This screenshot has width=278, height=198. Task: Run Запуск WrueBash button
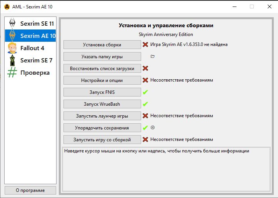pos(102,104)
